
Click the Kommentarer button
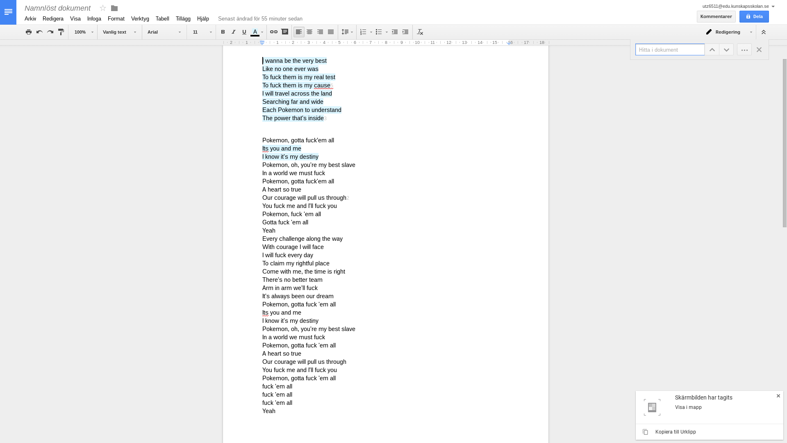coord(716,17)
